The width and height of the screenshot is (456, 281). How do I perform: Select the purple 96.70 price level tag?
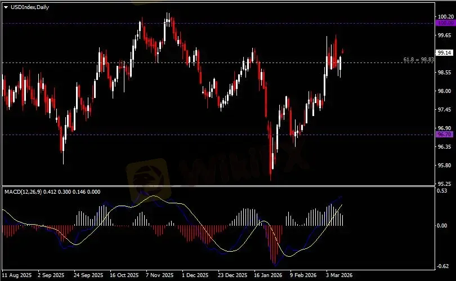[445, 135]
